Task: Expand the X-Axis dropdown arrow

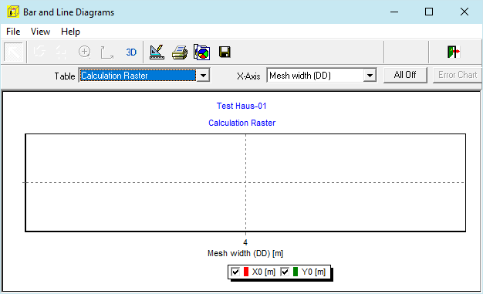Action: coord(370,76)
